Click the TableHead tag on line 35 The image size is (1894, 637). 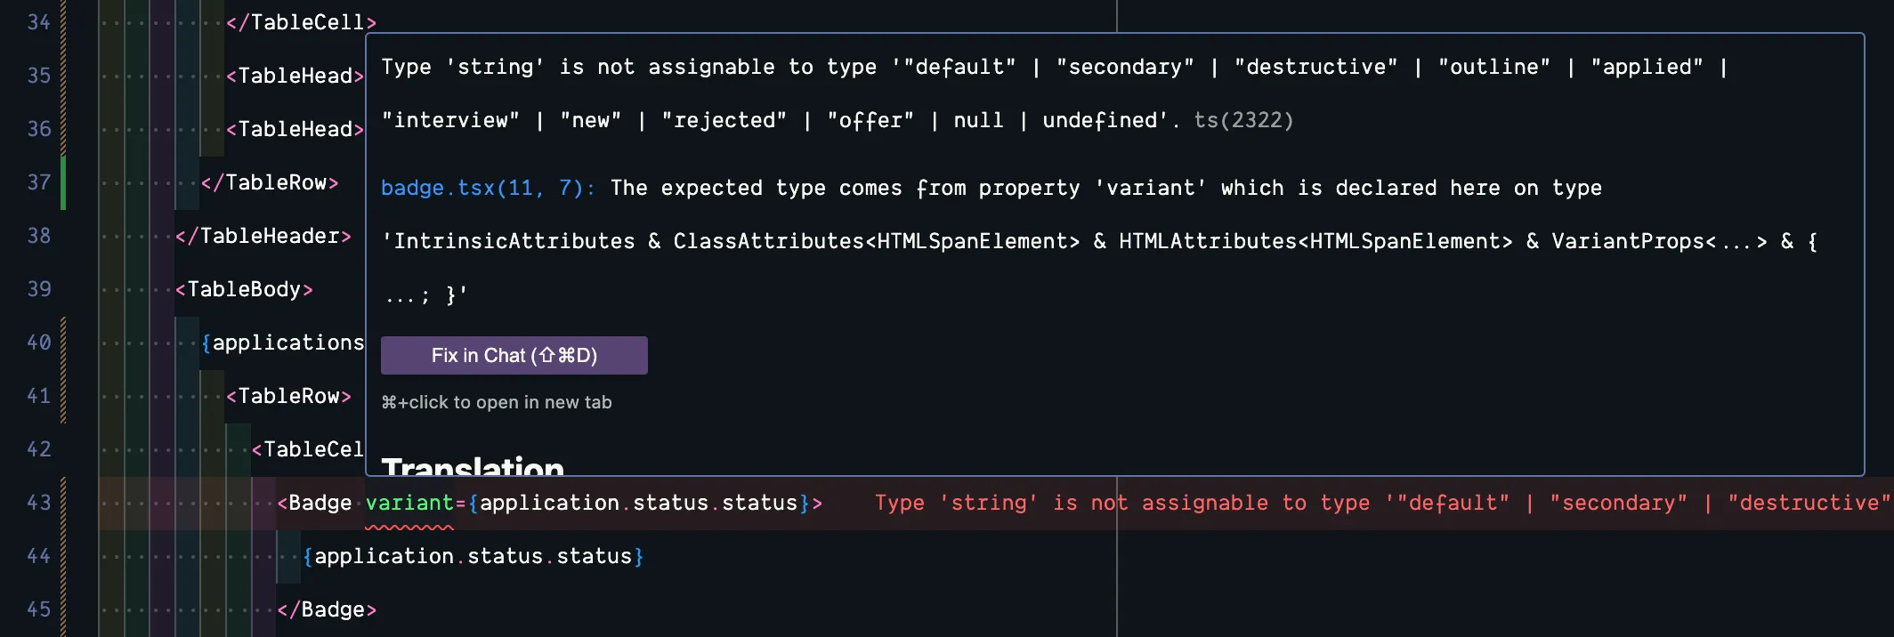click(295, 77)
